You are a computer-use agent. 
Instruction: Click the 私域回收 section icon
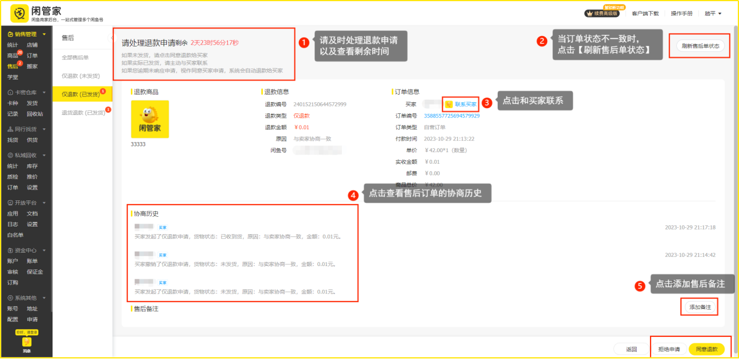[10, 156]
